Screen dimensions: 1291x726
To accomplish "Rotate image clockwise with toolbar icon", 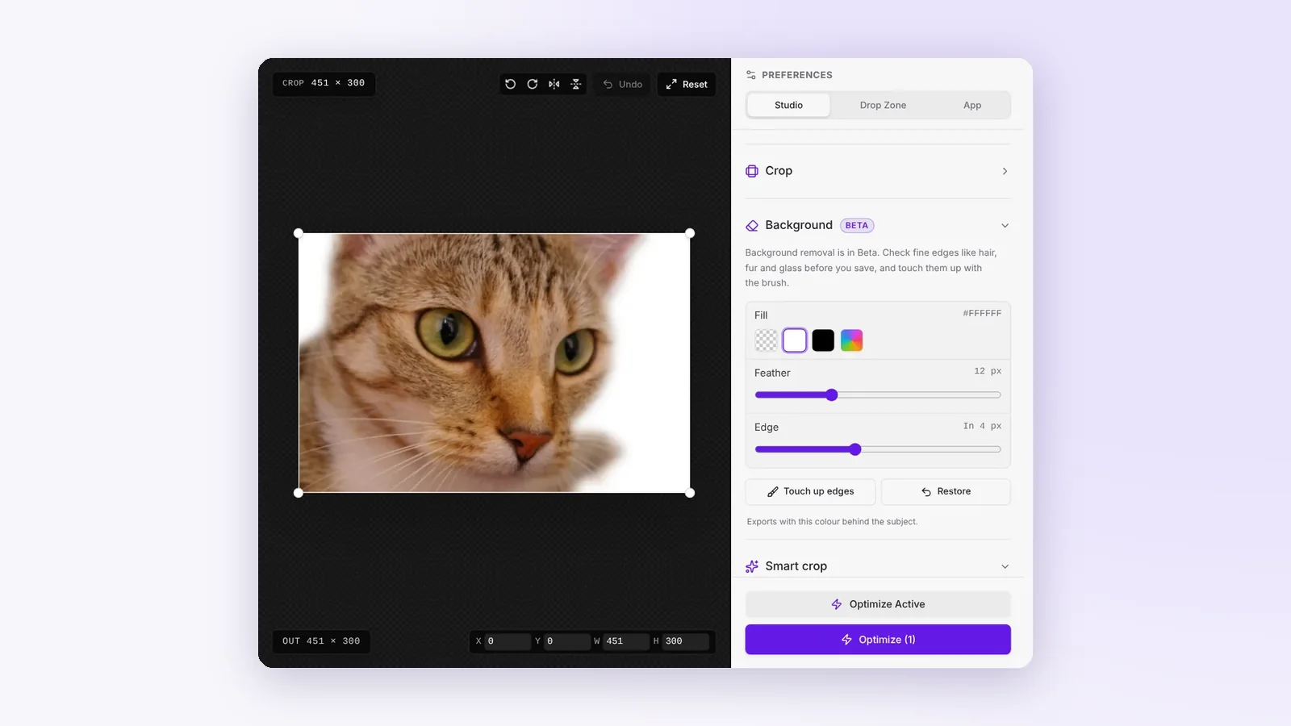I will click(x=533, y=84).
